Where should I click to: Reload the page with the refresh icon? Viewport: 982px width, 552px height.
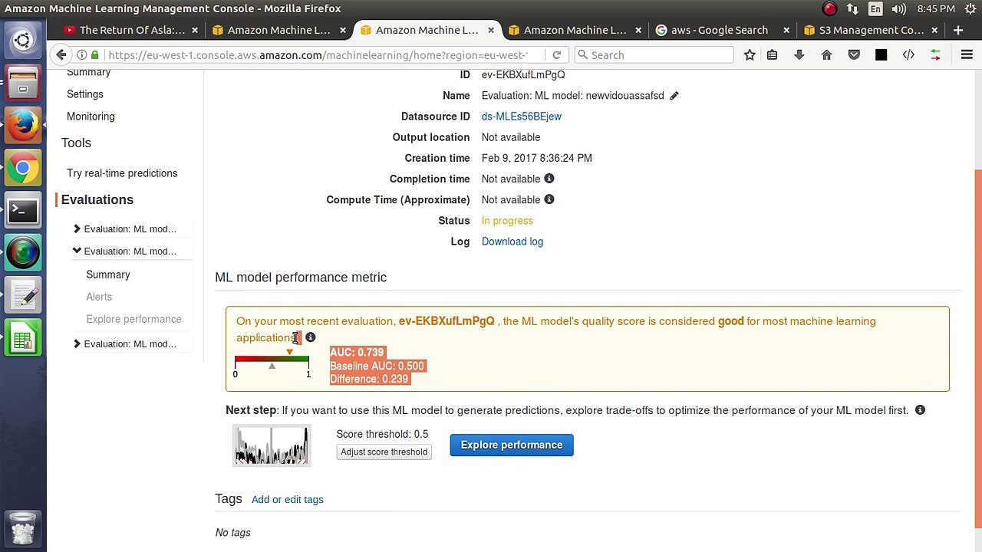(557, 55)
